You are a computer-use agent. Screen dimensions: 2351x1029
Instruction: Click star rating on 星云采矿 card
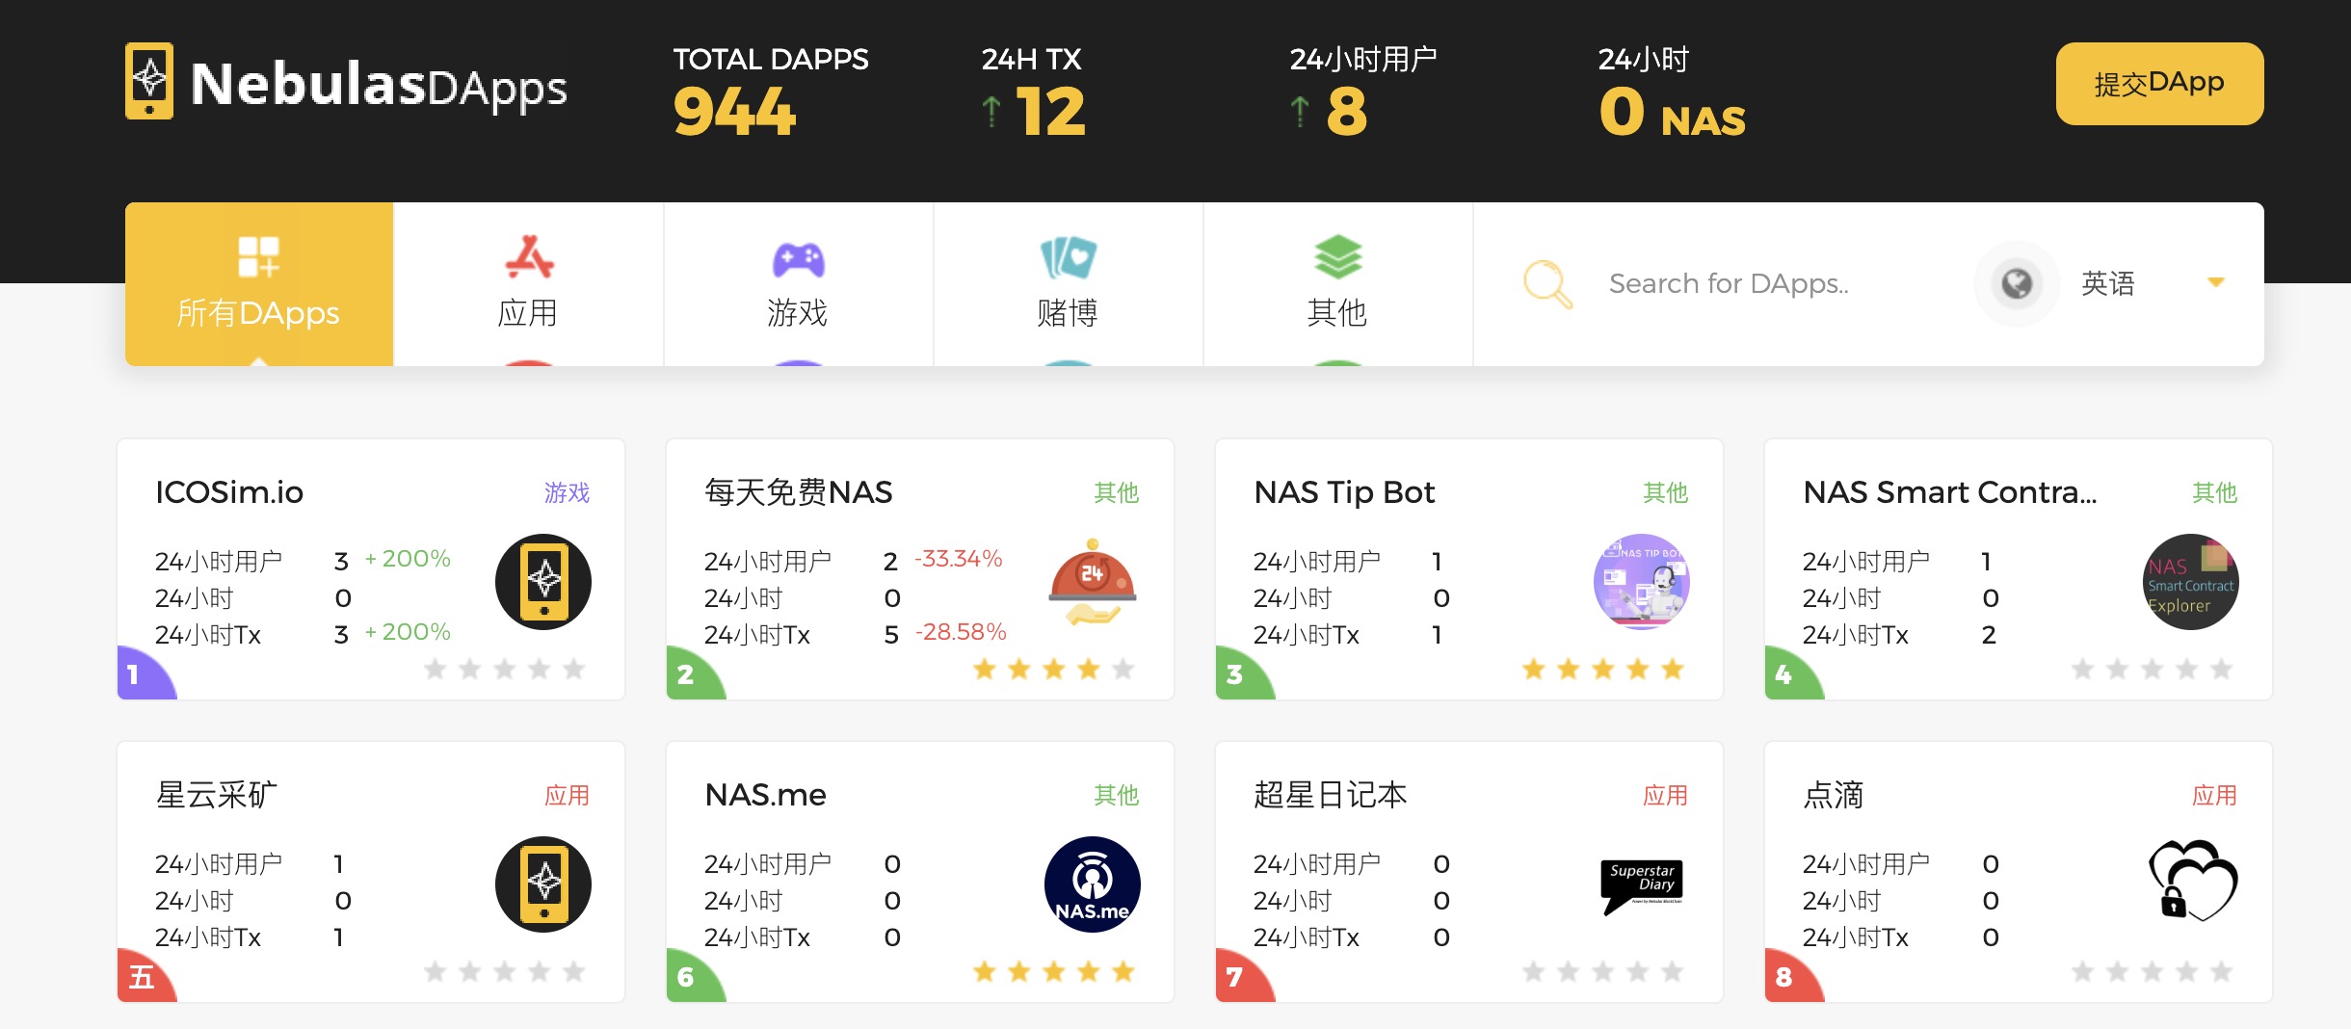pyautogui.click(x=505, y=971)
